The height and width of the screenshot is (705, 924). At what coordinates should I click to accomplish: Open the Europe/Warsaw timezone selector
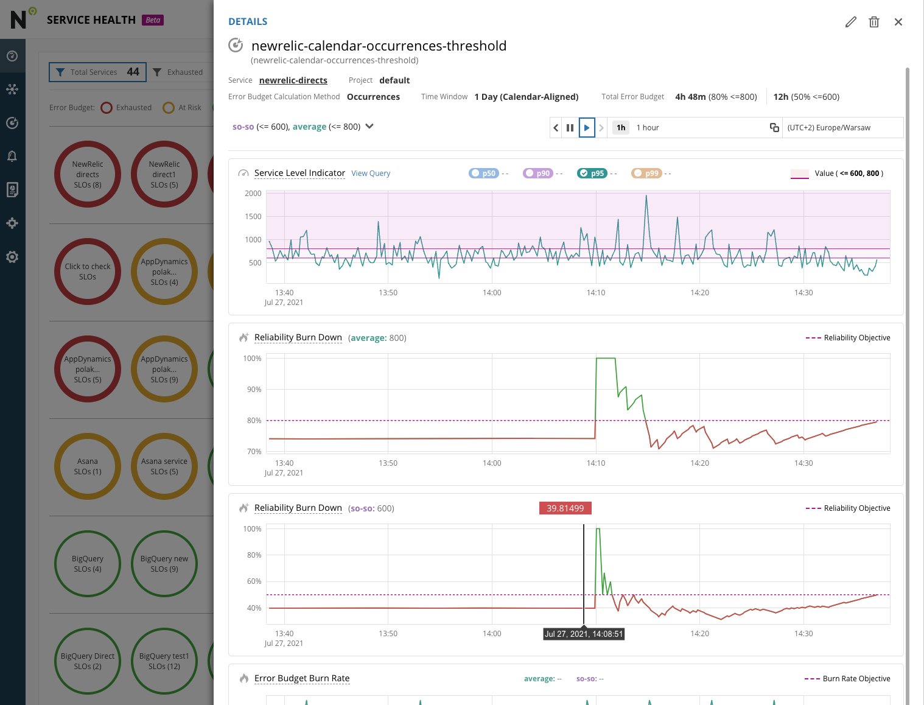(x=842, y=128)
